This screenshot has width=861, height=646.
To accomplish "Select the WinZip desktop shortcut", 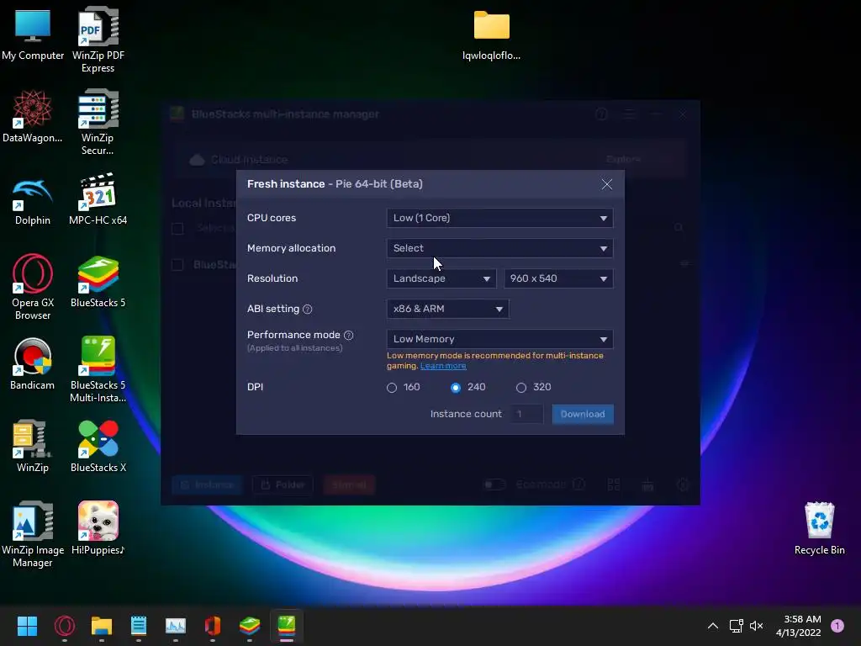I will [x=33, y=446].
